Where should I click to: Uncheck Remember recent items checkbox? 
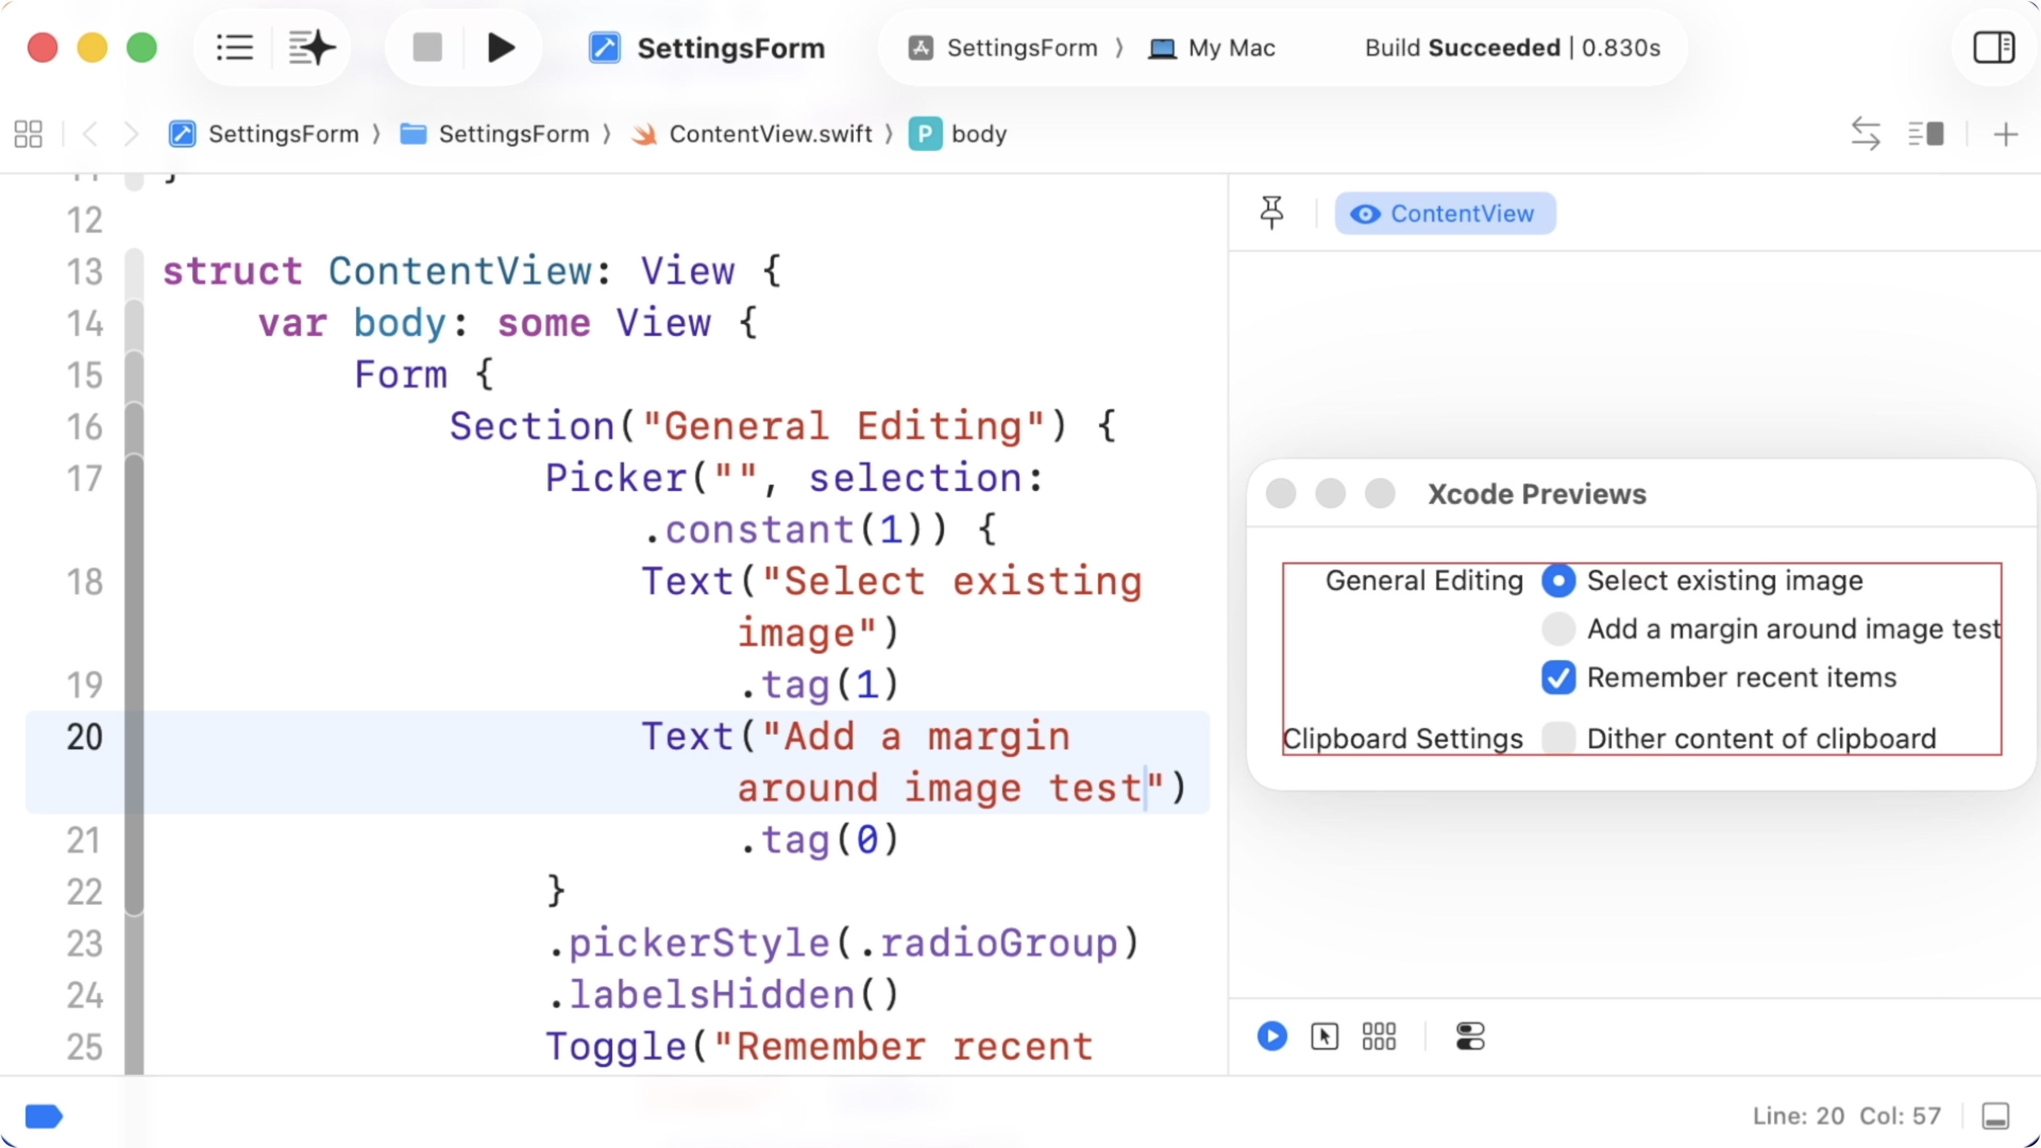click(1558, 678)
